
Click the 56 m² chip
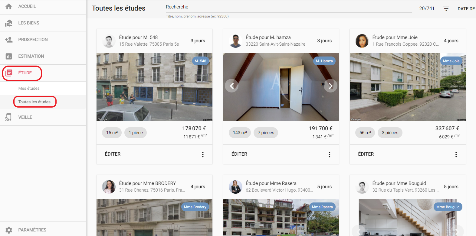(x=365, y=133)
